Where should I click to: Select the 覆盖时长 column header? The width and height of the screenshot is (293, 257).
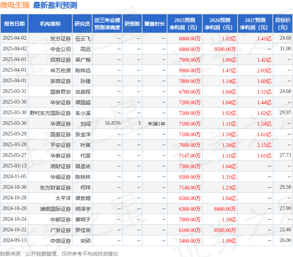tap(155, 24)
